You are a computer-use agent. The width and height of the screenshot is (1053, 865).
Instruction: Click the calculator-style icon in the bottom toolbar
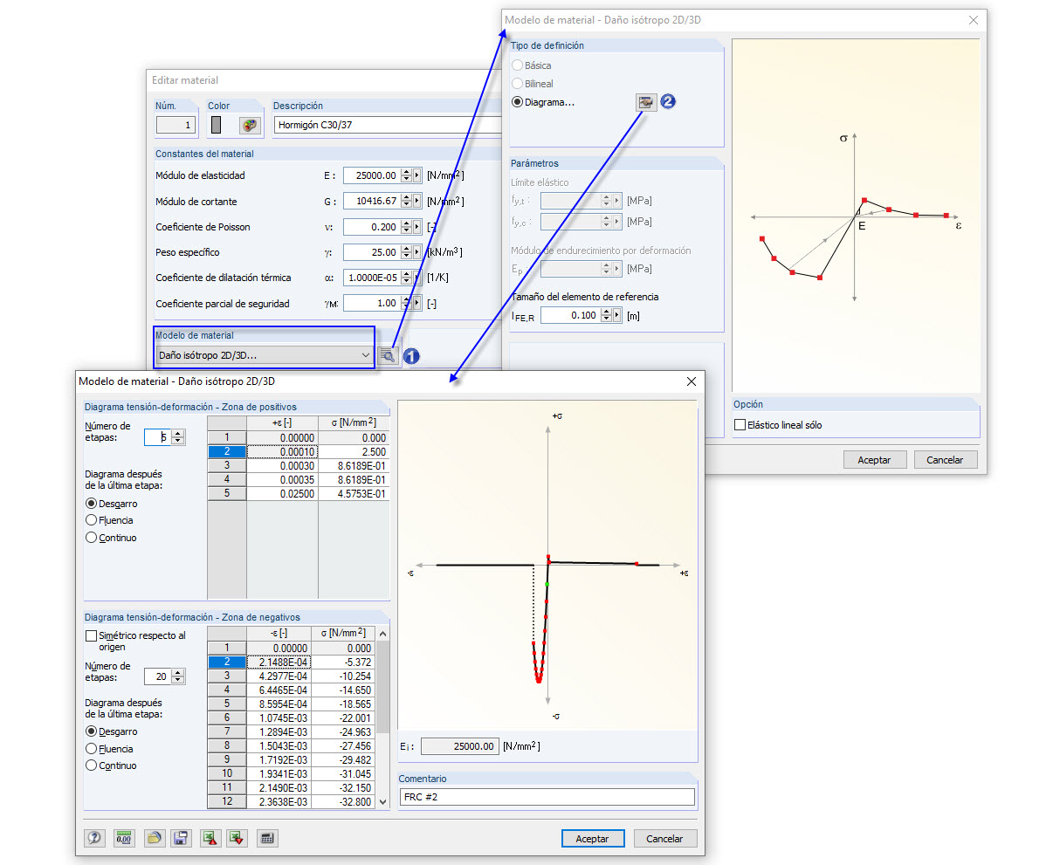pyautogui.click(x=267, y=838)
